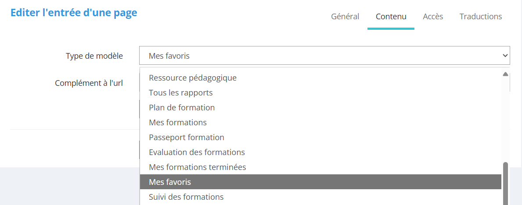522x205 pixels.
Task: Go to the Traductions tab
Action: tap(481, 17)
